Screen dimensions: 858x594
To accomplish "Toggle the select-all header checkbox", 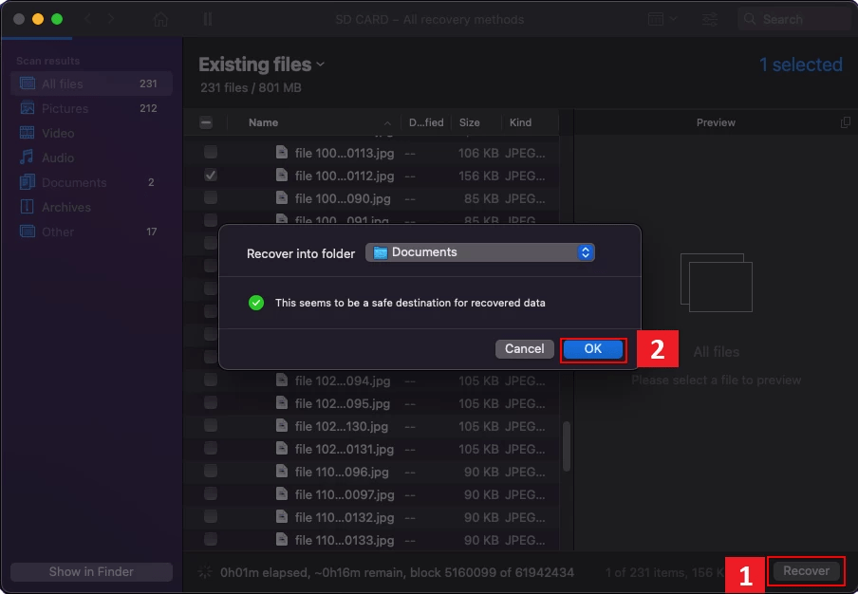I will pyautogui.click(x=206, y=122).
